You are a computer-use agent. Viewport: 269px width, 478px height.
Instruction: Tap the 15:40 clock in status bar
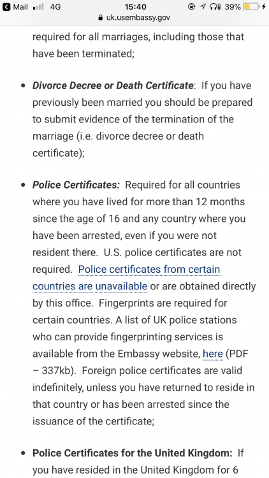tap(135, 7)
